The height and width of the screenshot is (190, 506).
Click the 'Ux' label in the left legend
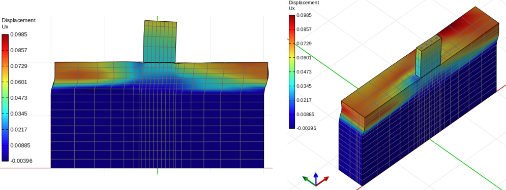point(5,27)
